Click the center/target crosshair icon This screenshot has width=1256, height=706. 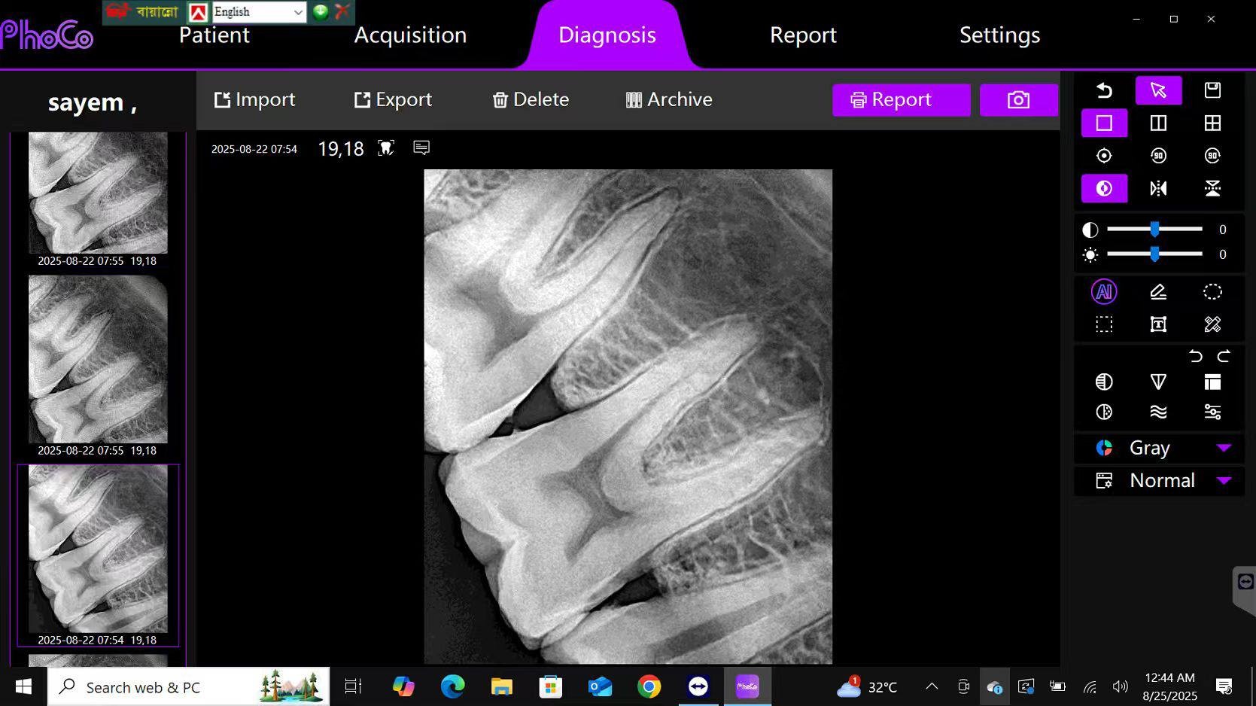(1104, 156)
